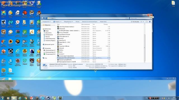This screenshot has height=100, width=179.
Task: Click the Explorer Back navigation arrow
Action: point(43,18)
